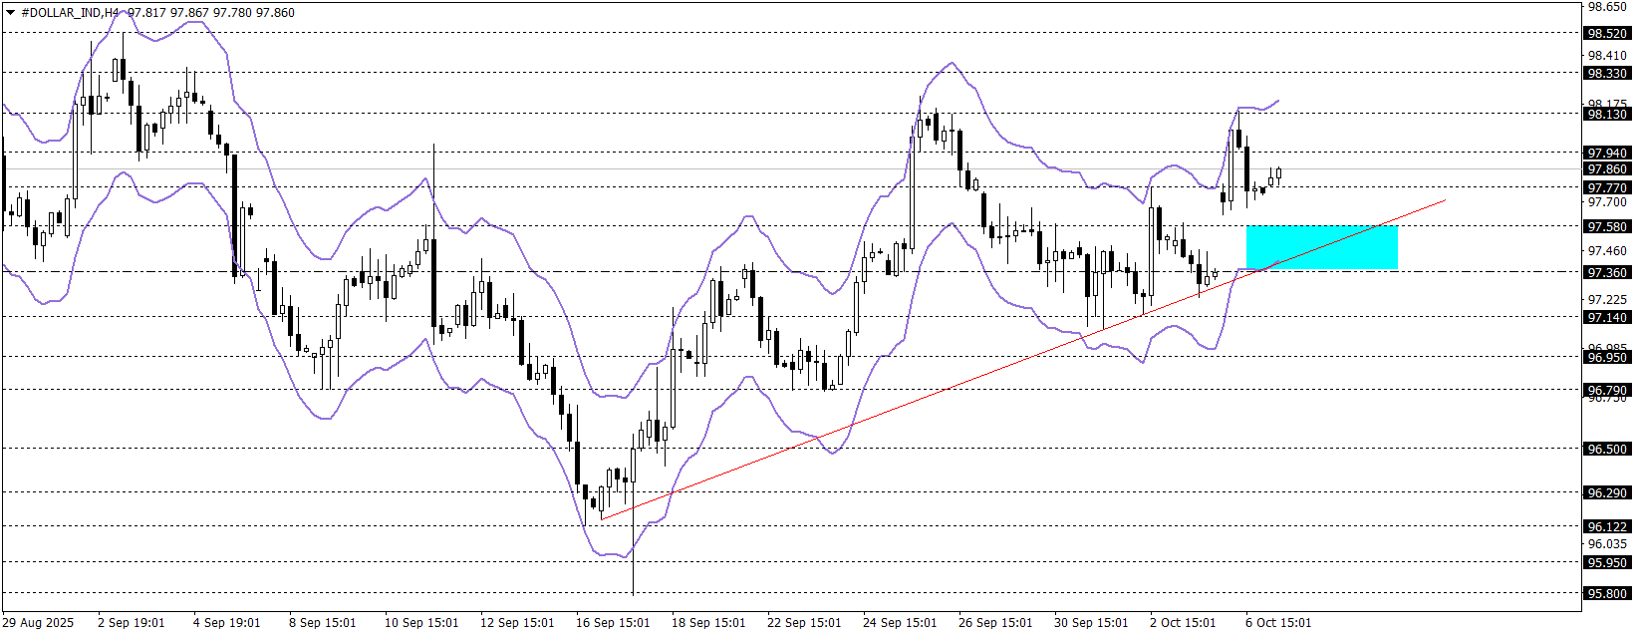Click the 6 Oct 15:01 time label
Image resolution: width=1638 pixels, height=635 pixels.
tap(1278, 623)
